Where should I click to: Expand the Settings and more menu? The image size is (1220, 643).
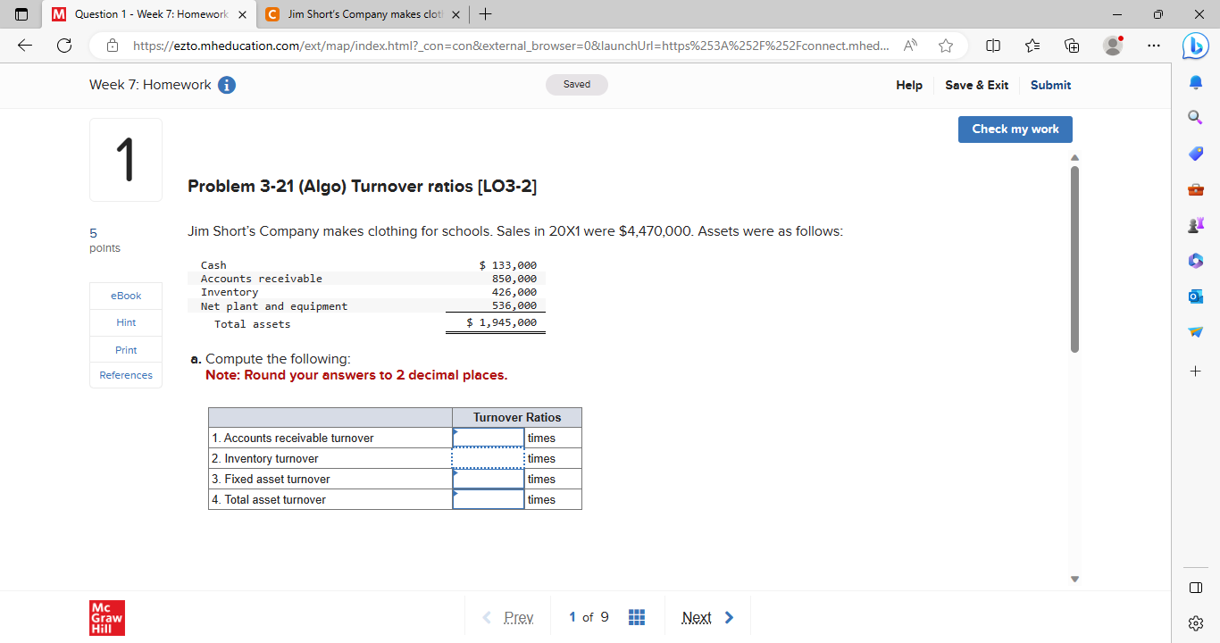point(1154,46)
